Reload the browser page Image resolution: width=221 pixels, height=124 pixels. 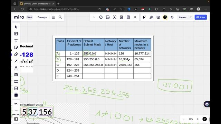[22, 9]
